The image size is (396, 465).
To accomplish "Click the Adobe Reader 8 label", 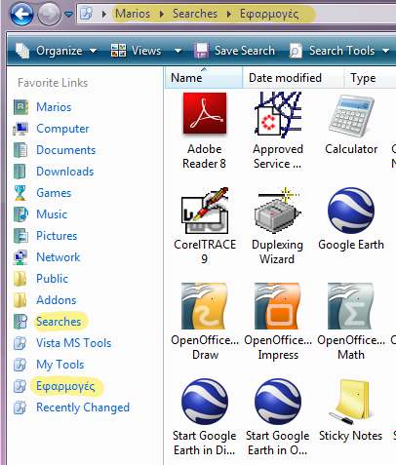I will (205, 156).
